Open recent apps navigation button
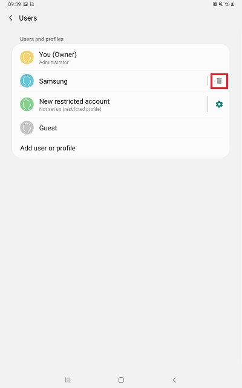242x388 pixels. click(68, 380)
